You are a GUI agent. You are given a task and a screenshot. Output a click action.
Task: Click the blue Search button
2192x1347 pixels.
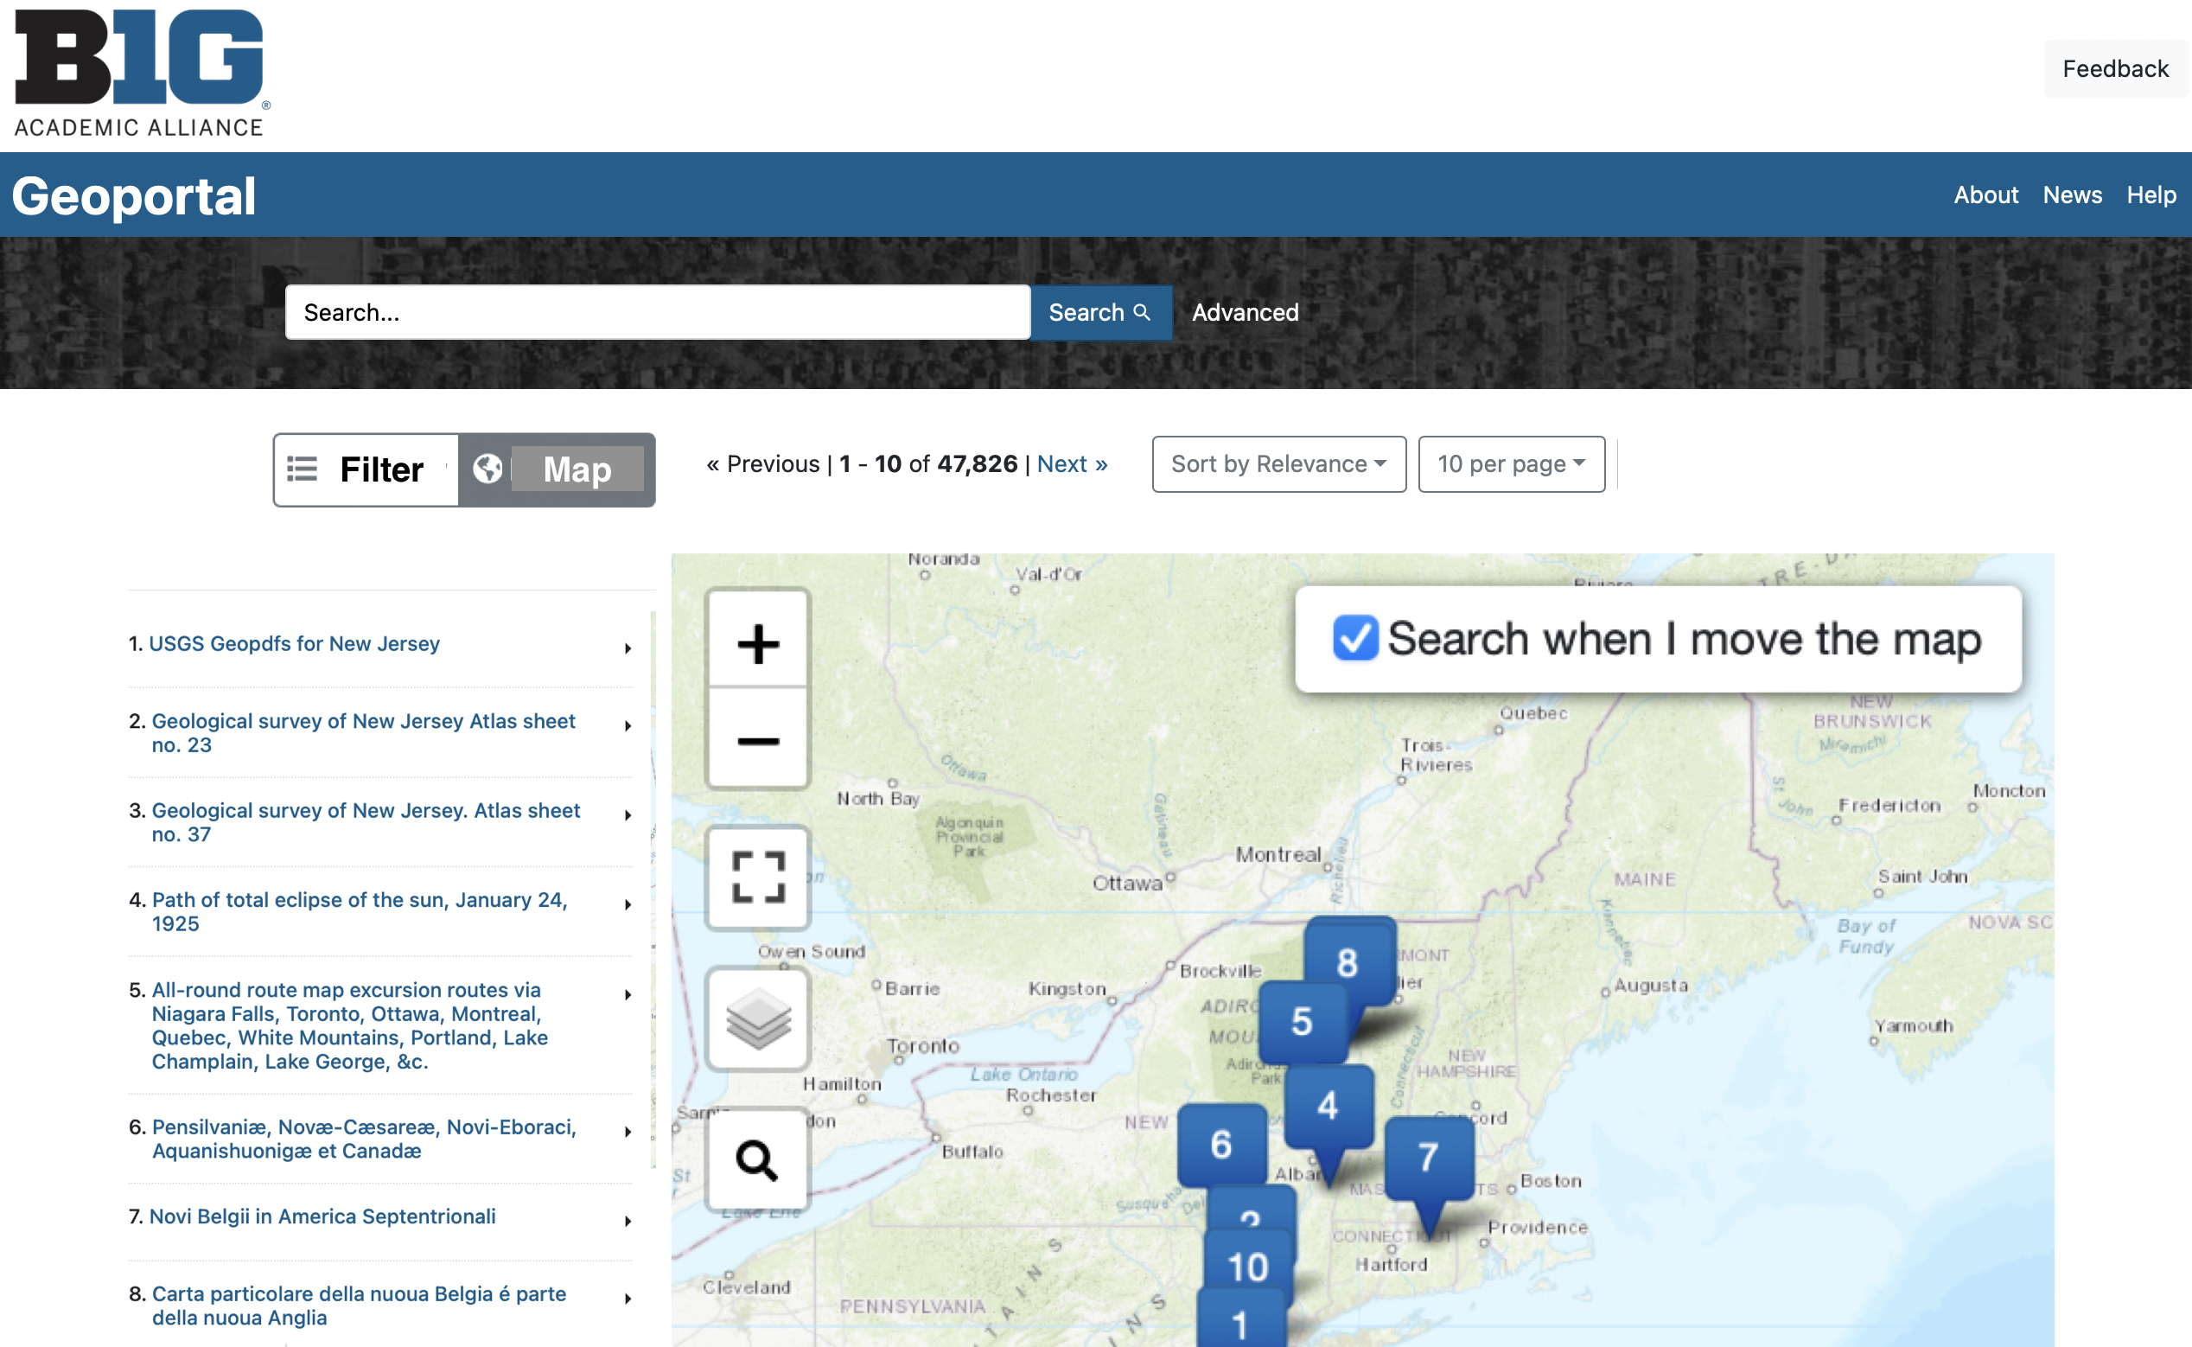[1101, 312]
